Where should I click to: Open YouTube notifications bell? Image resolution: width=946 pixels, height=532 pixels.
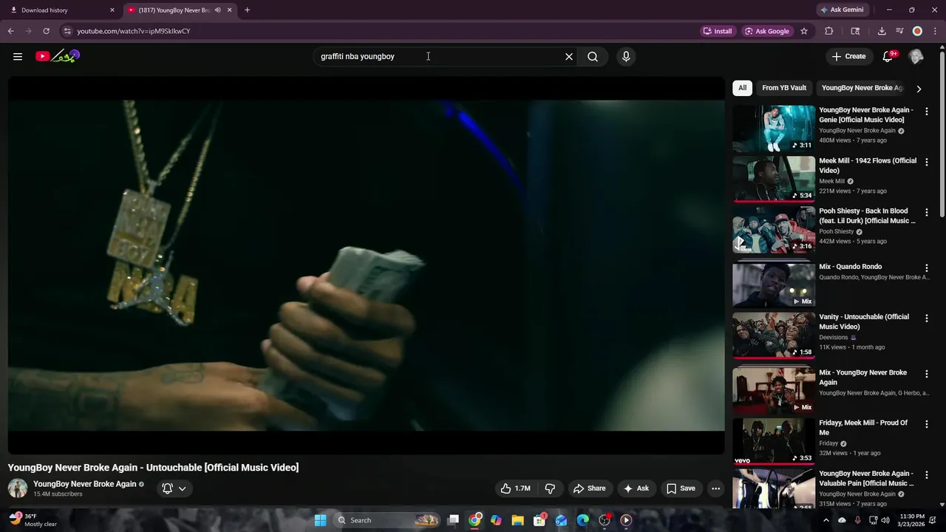click(888, 56)
